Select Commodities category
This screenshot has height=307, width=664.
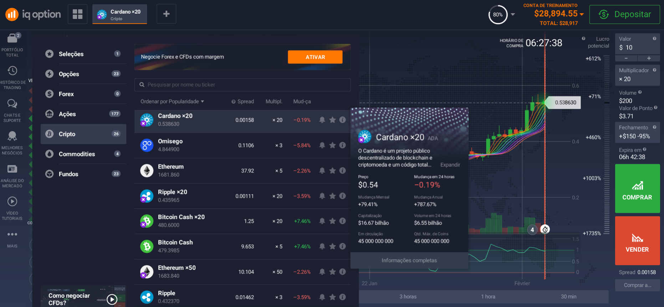click(x=83, y=154)
